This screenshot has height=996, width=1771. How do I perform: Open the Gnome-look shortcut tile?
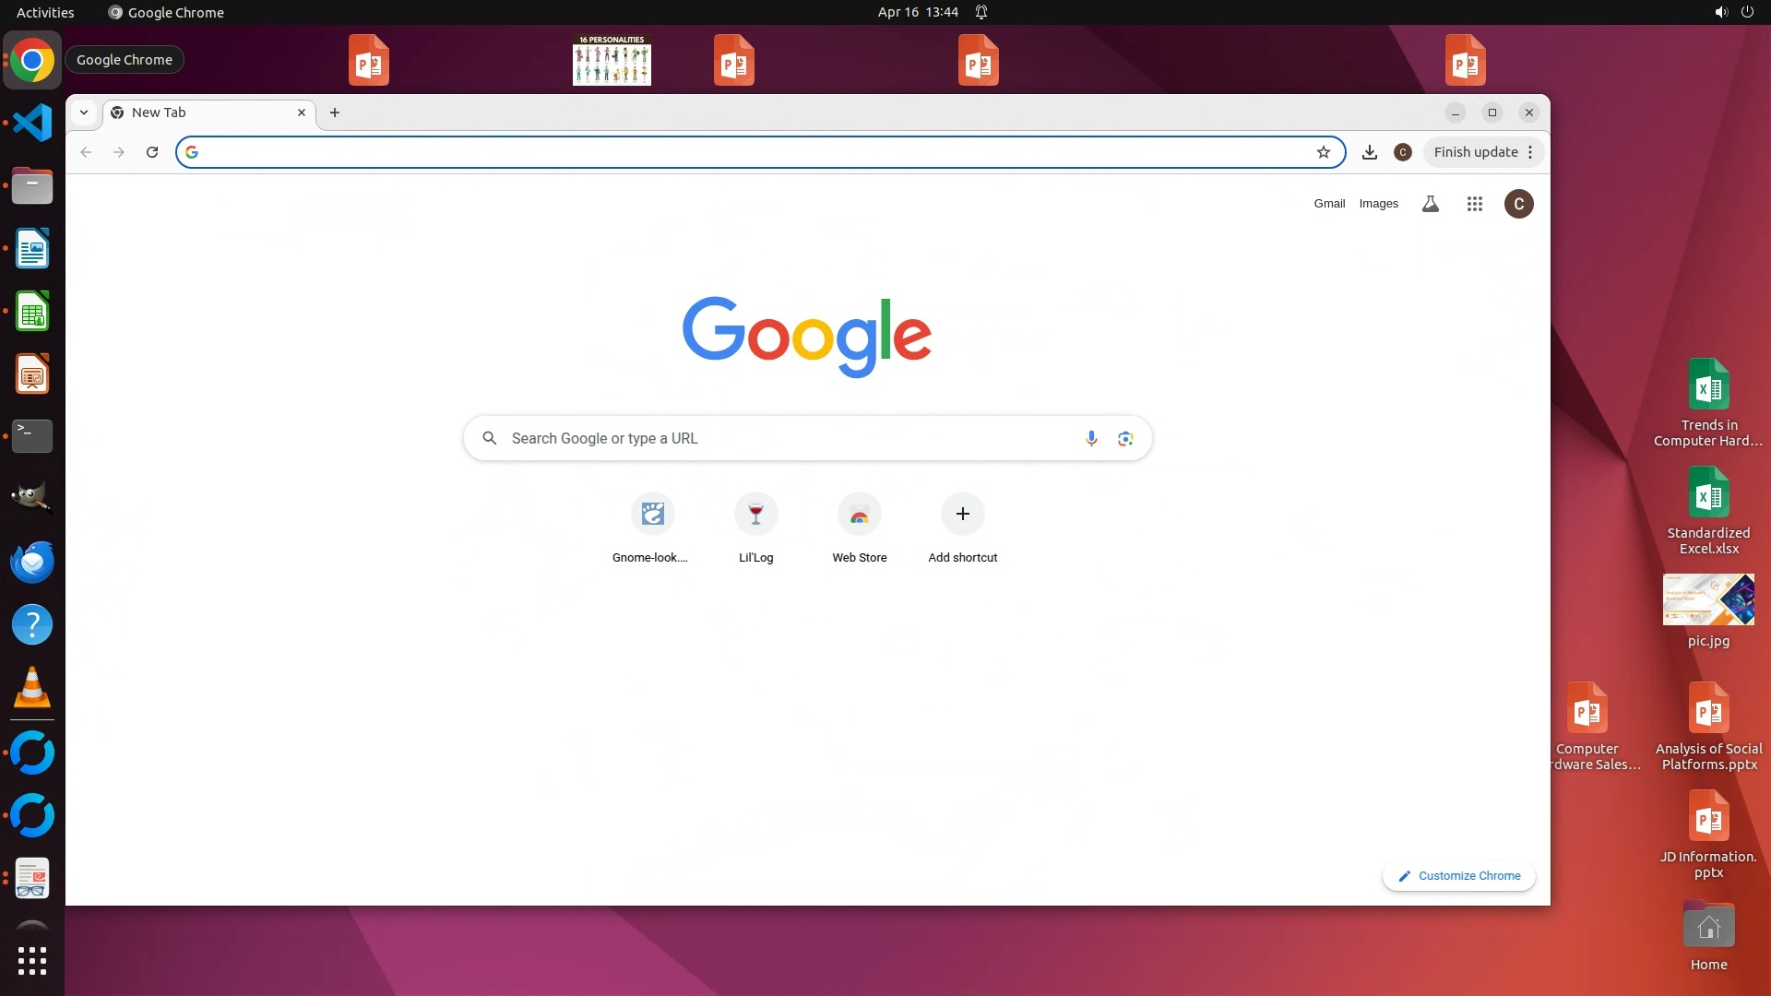[x=652, y=515]
